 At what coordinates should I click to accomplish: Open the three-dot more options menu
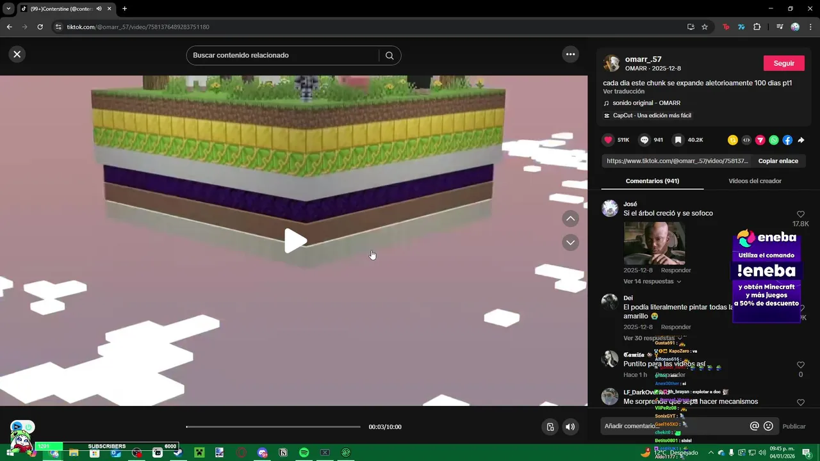tap(570, 54)
